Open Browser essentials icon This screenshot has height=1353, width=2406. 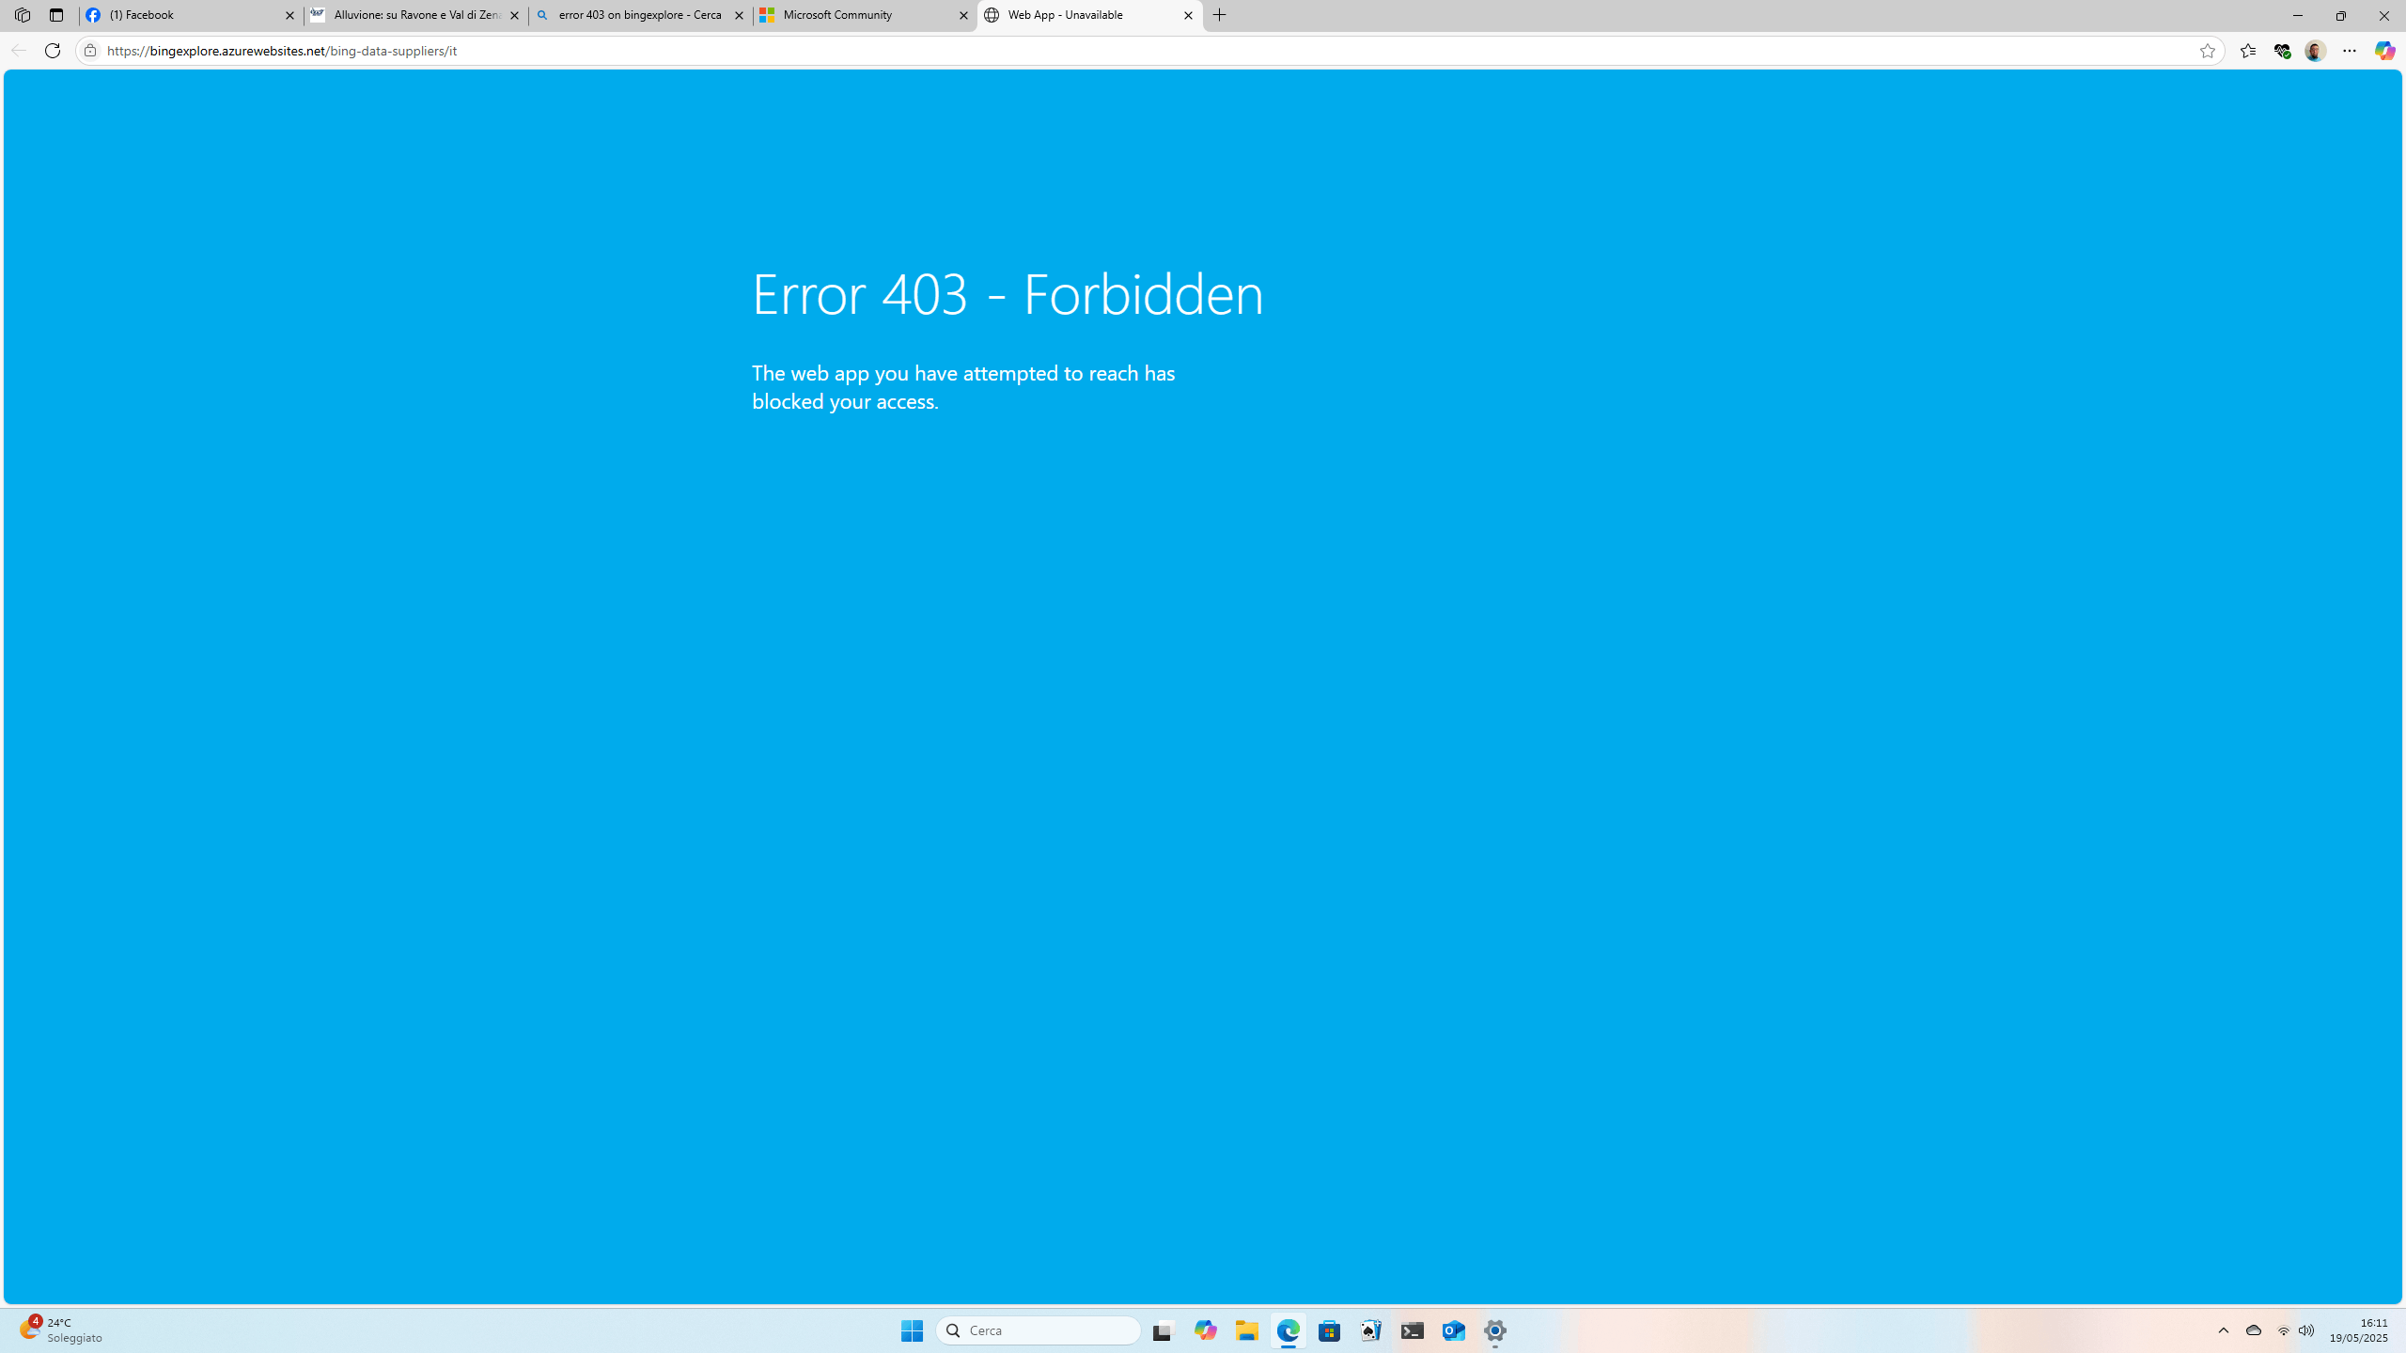[x=2281, y=52]
